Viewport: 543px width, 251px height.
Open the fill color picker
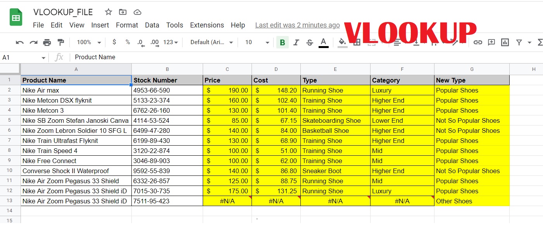[342, 43]
